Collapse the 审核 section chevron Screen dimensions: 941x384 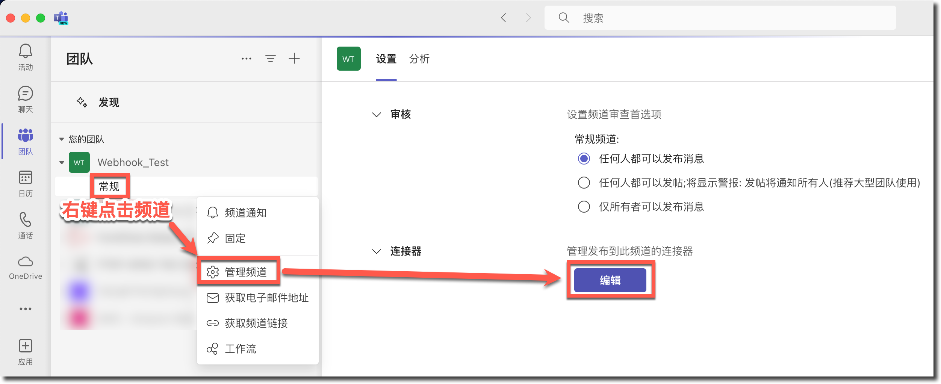click(x=376, y=115)
